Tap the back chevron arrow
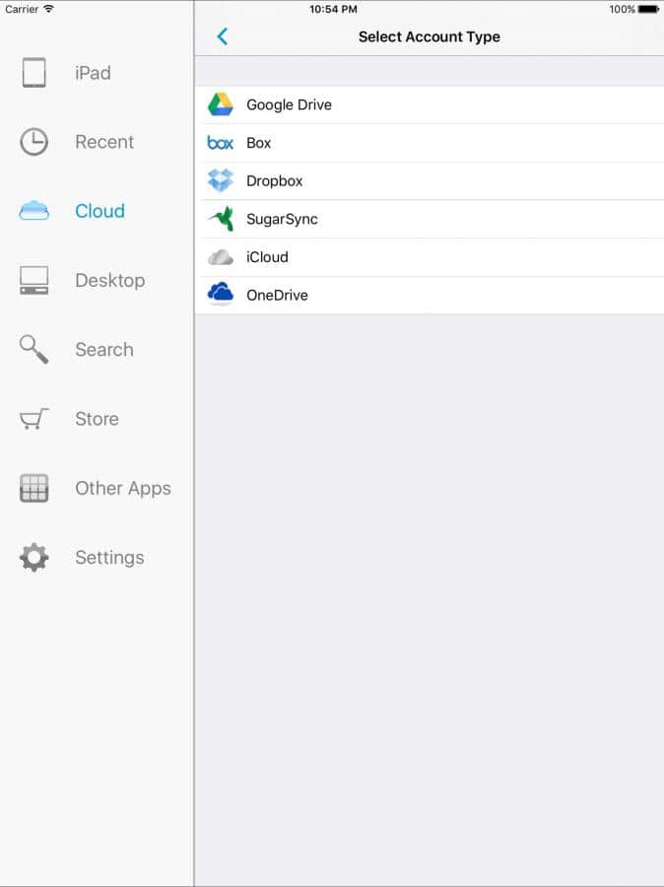Viewport: 664px width, 887px height. (x=222, y=36)
